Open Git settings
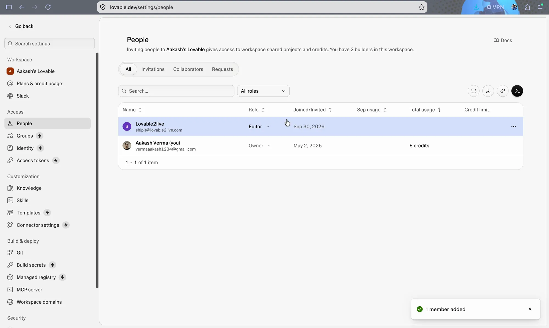The image size is (549, 328). click(x=47, y=253)
